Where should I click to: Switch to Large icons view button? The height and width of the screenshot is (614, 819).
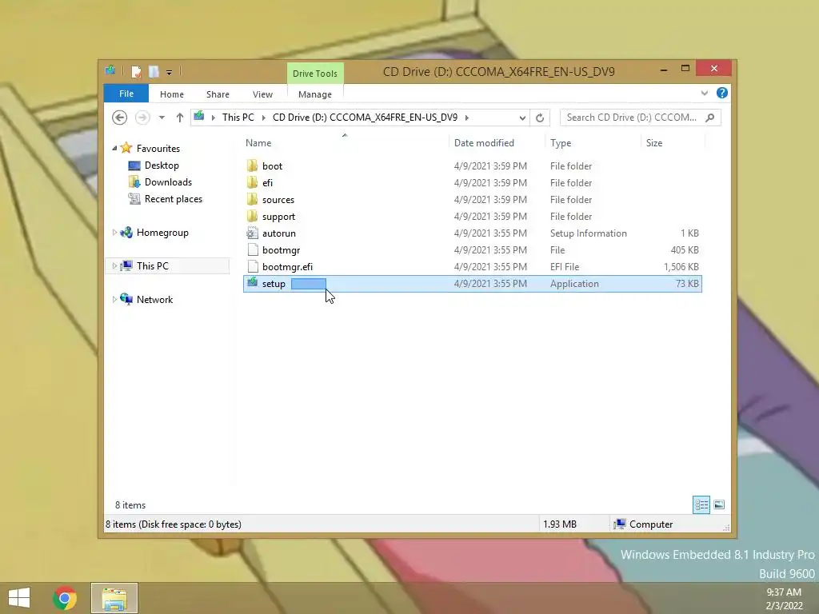(x=719, y=505)
